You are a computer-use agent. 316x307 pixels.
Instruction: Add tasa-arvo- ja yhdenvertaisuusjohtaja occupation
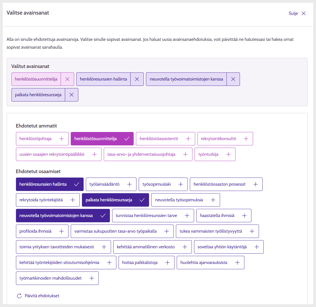click(148, 154)
